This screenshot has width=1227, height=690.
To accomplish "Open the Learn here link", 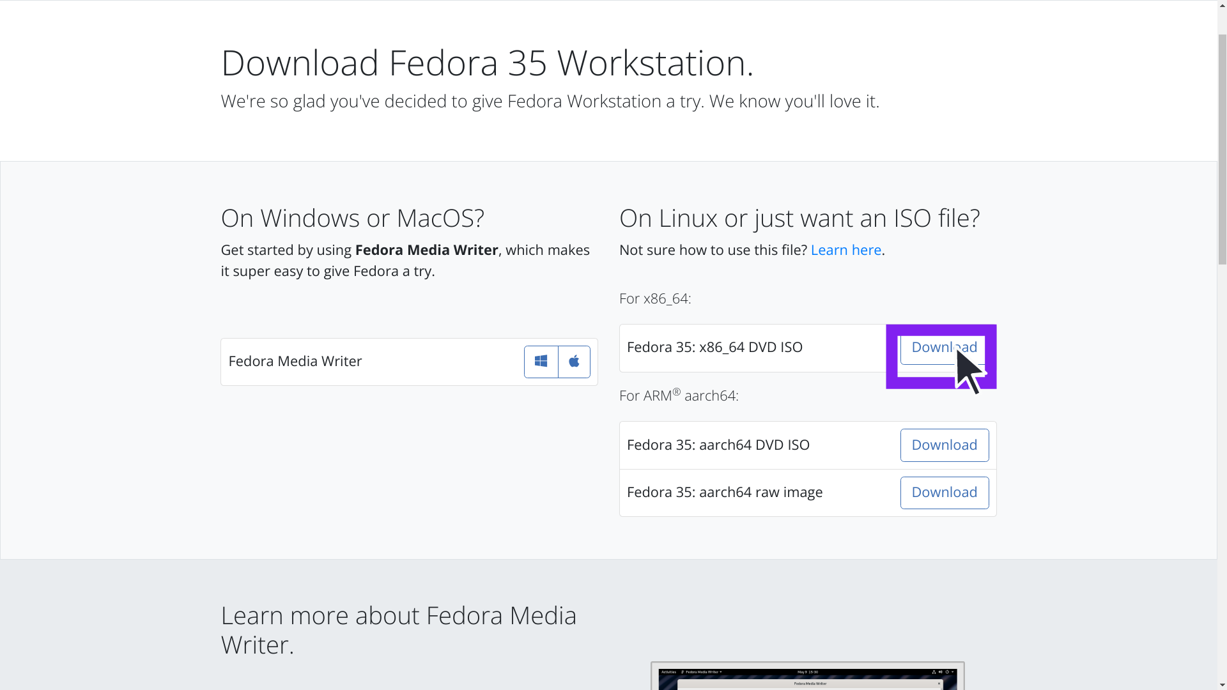I will [845, 250].
